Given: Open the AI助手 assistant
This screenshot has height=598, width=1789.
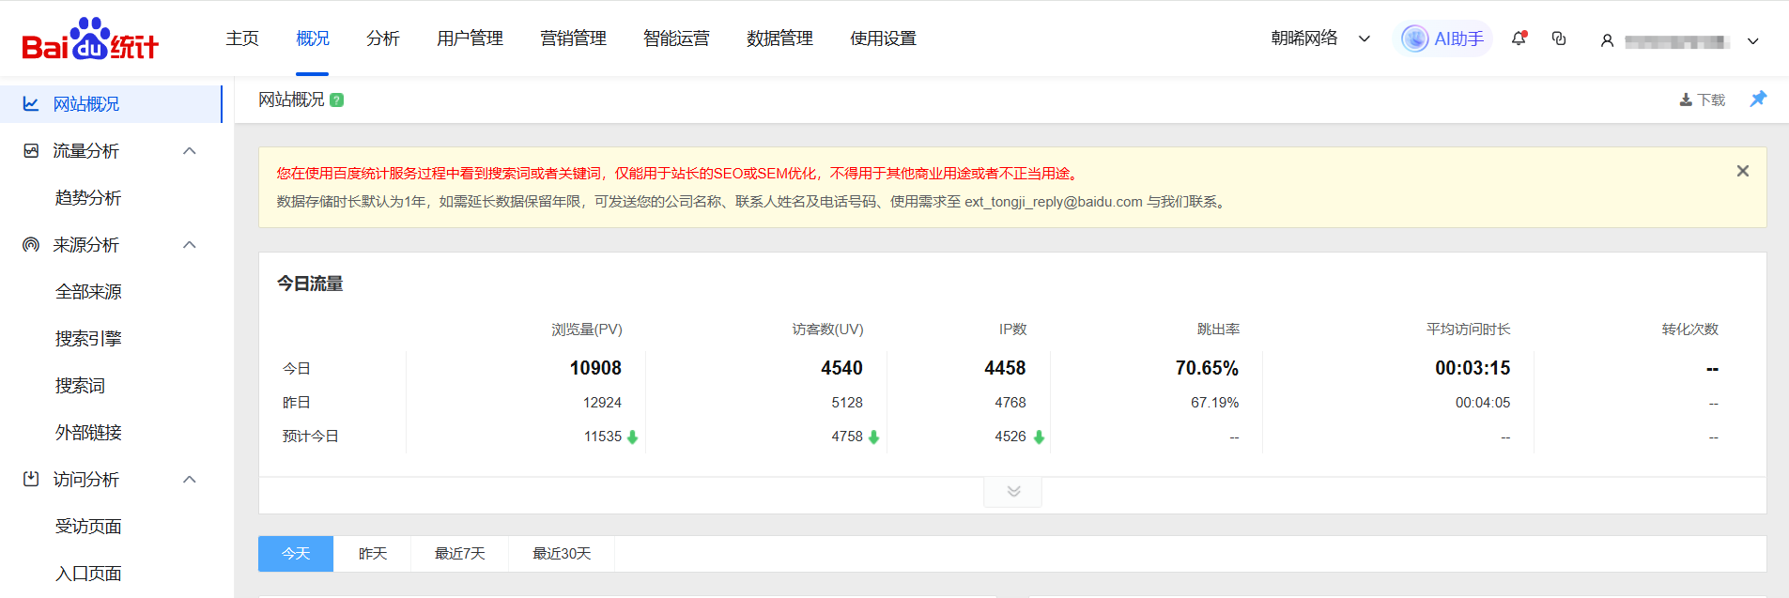Looking at the screenshot, I should (x=1443, y=38).
